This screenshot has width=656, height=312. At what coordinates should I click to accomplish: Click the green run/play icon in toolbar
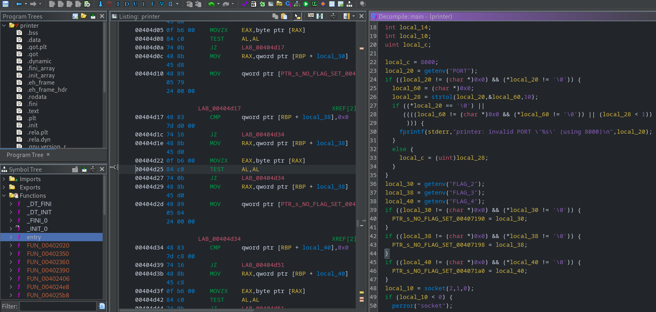tap(306, 4)
